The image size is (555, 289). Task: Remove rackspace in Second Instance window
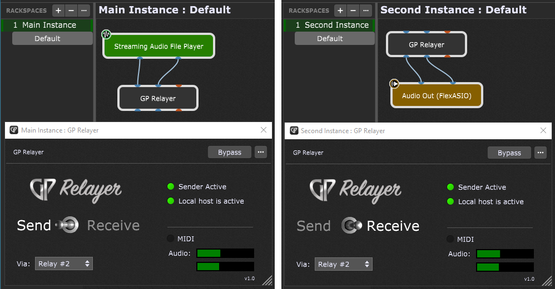[353, 11]
